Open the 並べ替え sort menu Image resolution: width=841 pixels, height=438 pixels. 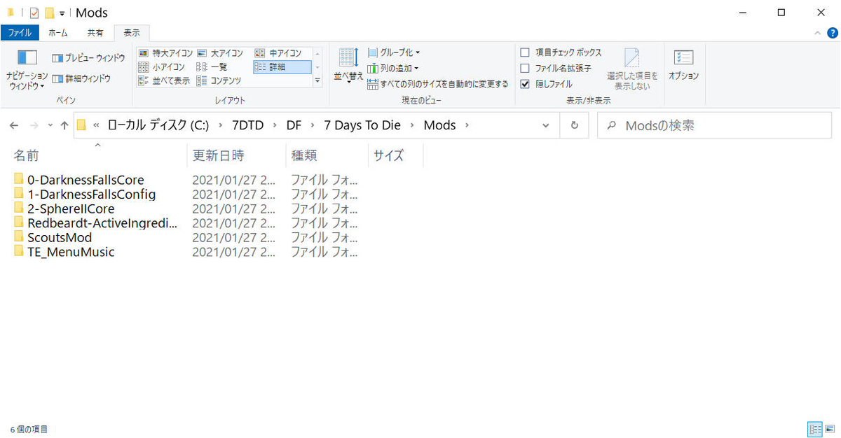click(349, 66)
